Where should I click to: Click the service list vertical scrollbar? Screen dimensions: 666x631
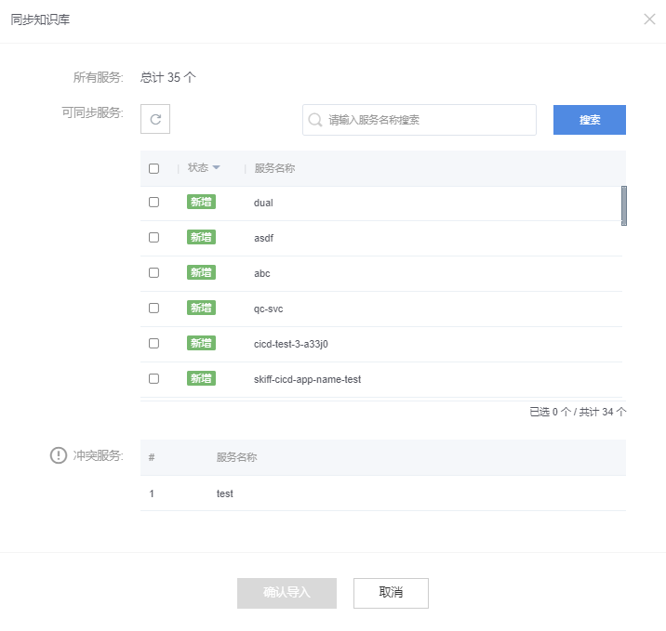coord(623,205)
